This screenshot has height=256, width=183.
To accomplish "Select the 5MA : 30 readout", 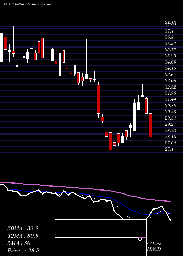I will tap(19, 243).
